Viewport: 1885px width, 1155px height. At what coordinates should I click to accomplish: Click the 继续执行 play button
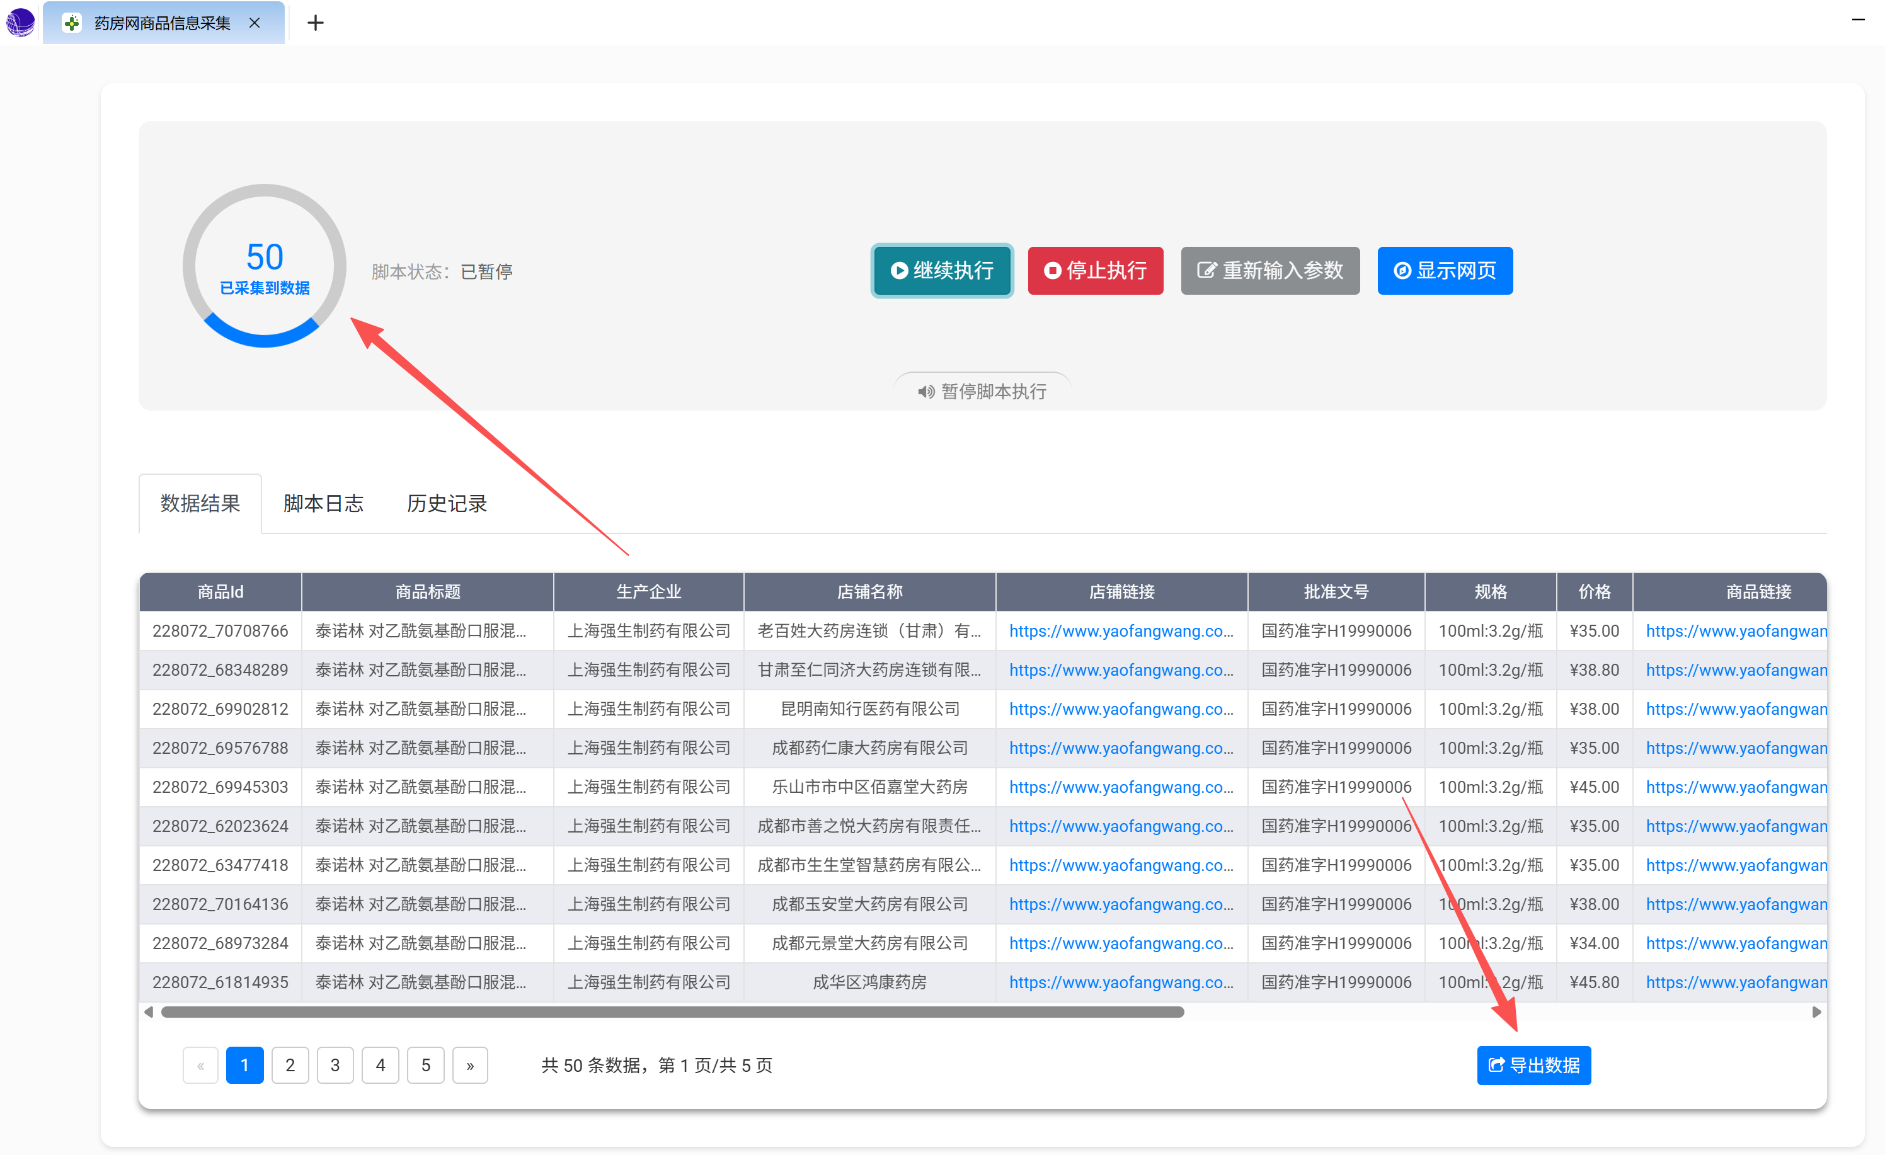point(942,271)
